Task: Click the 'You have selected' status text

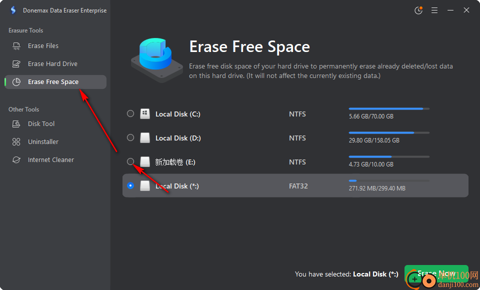Action: pyautogui.click(x=346, y=274)
